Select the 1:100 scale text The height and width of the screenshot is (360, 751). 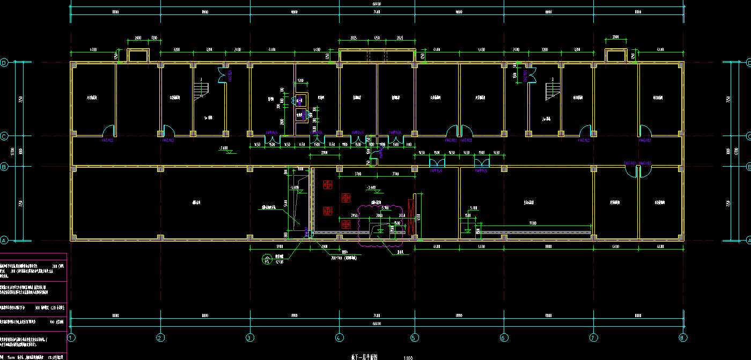click(x=408, y=357)
